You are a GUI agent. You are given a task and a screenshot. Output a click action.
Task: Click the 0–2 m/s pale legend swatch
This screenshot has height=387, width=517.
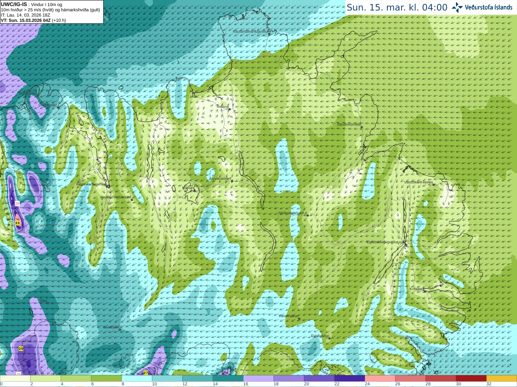(15, 379)
